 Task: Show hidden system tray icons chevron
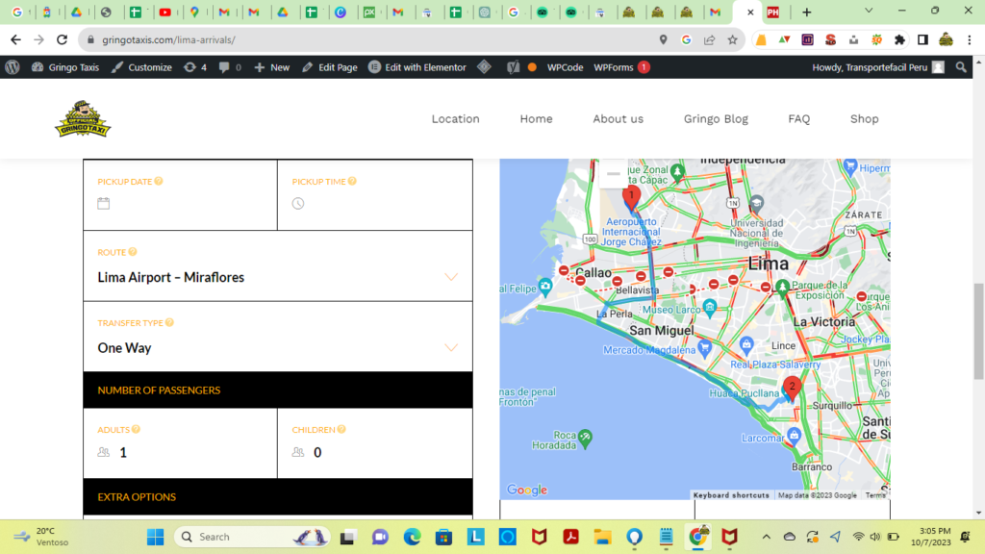[x=766, y=537]
